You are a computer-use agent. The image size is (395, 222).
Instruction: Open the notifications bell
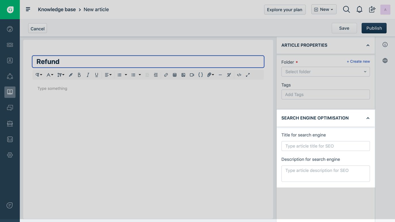tap(359, 9)
